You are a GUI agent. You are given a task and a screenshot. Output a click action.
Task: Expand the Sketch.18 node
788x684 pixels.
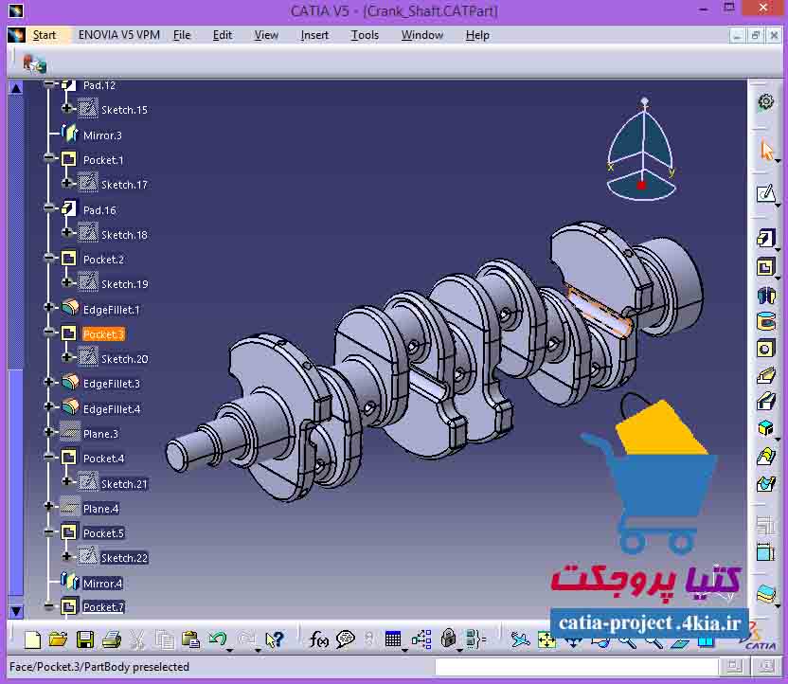(x=66, y=232)
